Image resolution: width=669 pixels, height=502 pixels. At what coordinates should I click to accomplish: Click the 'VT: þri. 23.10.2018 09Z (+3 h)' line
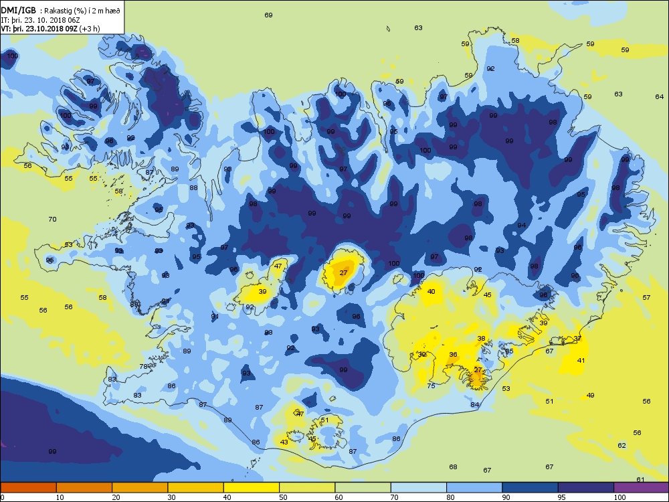[50, 29]
